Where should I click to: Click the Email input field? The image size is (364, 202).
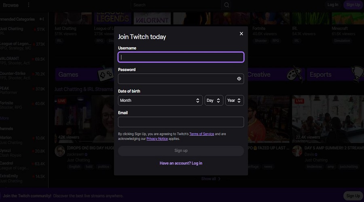point(181,122)
